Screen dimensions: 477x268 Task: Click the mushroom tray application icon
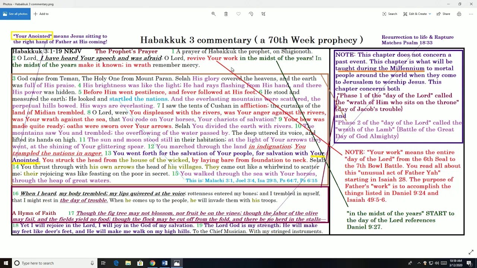click(x=425, y=263)
